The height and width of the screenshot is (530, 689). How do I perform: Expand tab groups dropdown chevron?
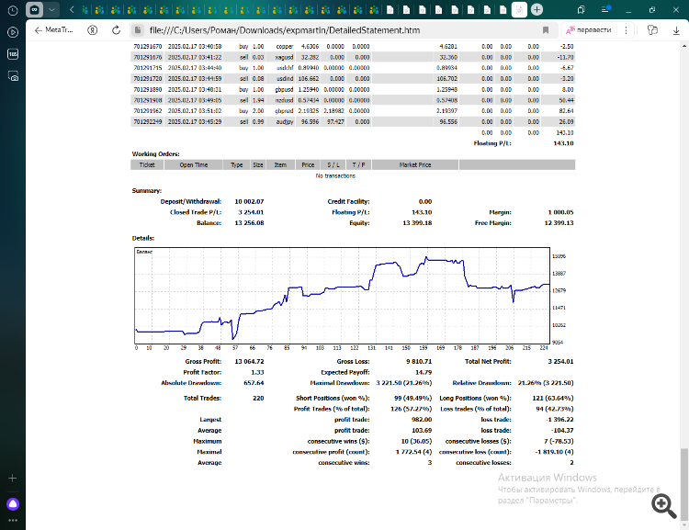tap(51, 10)
